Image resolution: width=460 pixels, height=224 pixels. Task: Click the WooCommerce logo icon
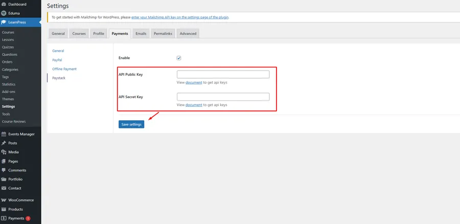[x=4, y=200]
